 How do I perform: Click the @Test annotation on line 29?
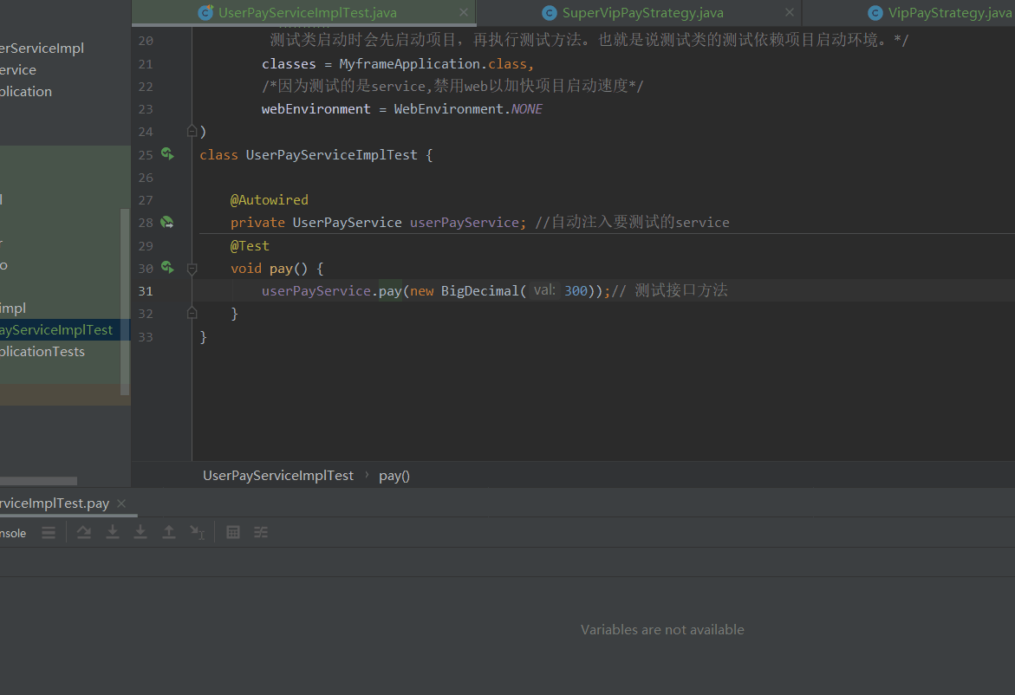[250, 246]
